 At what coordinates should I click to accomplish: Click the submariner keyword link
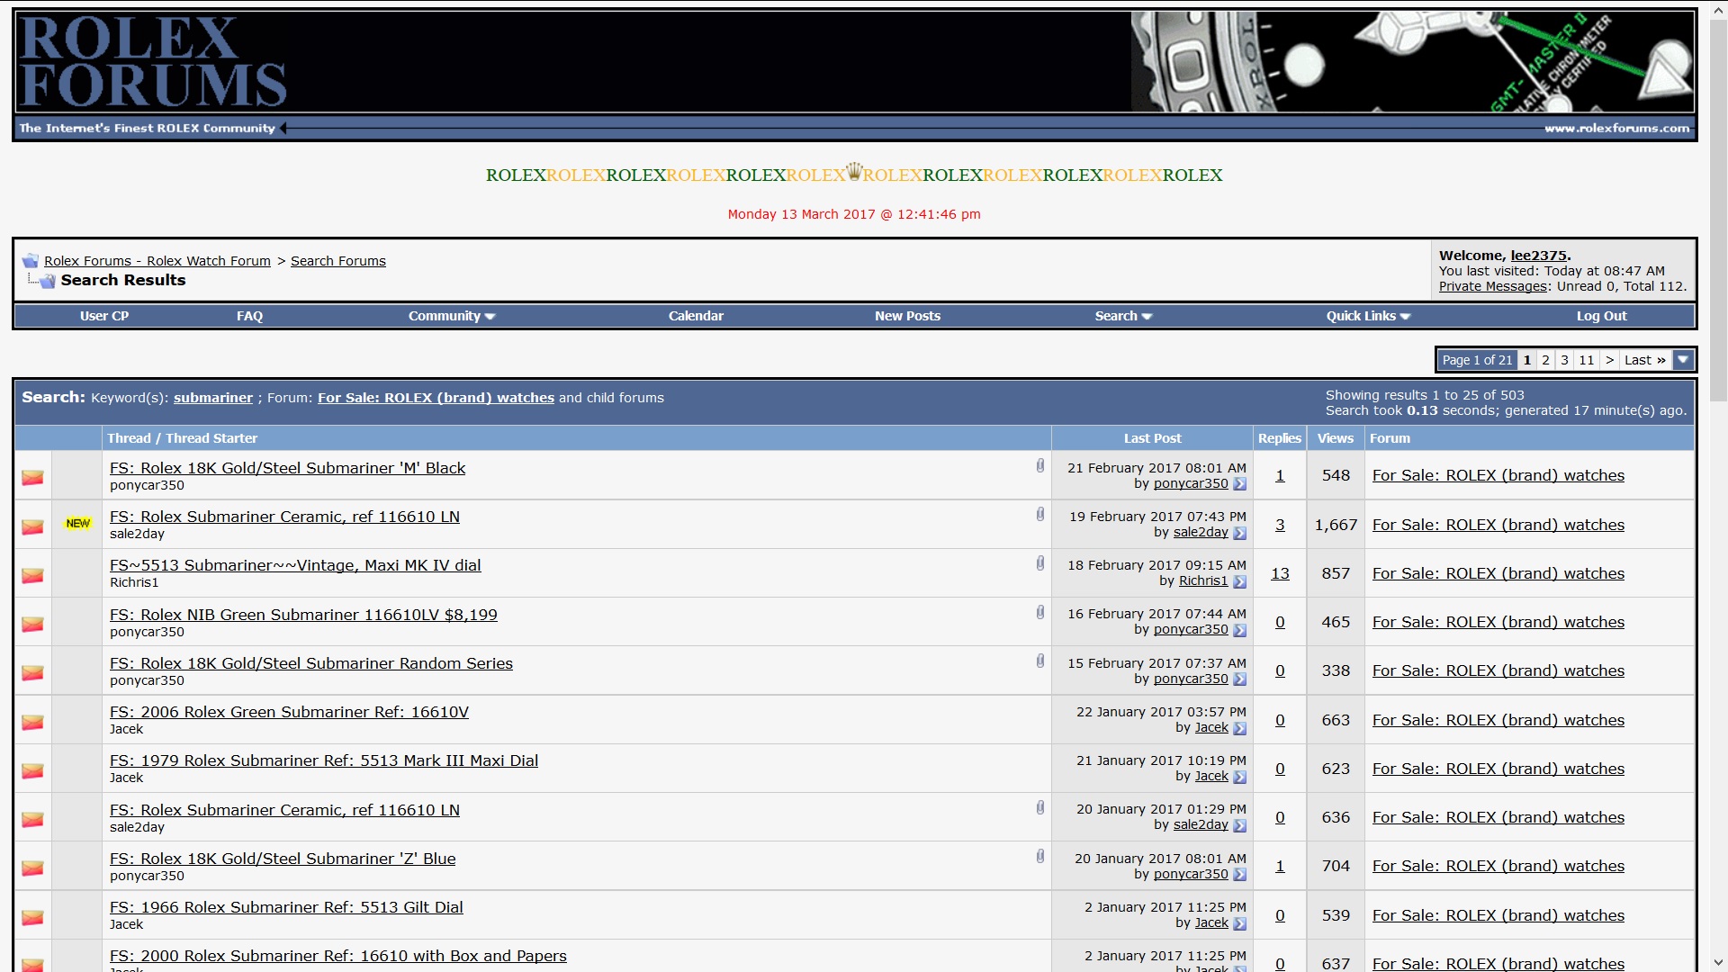click(213, 398)
